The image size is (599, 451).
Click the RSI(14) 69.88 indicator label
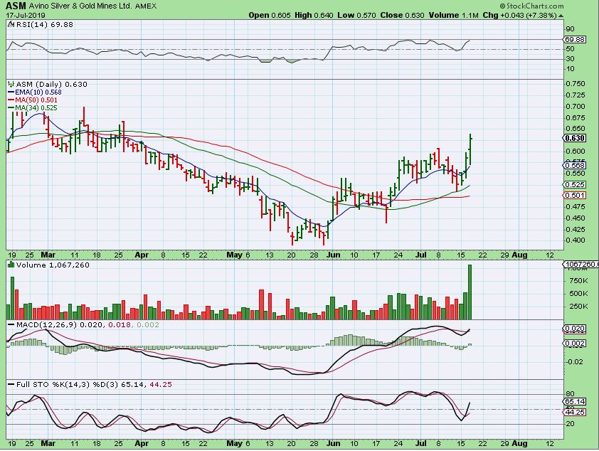pos(44,24)
